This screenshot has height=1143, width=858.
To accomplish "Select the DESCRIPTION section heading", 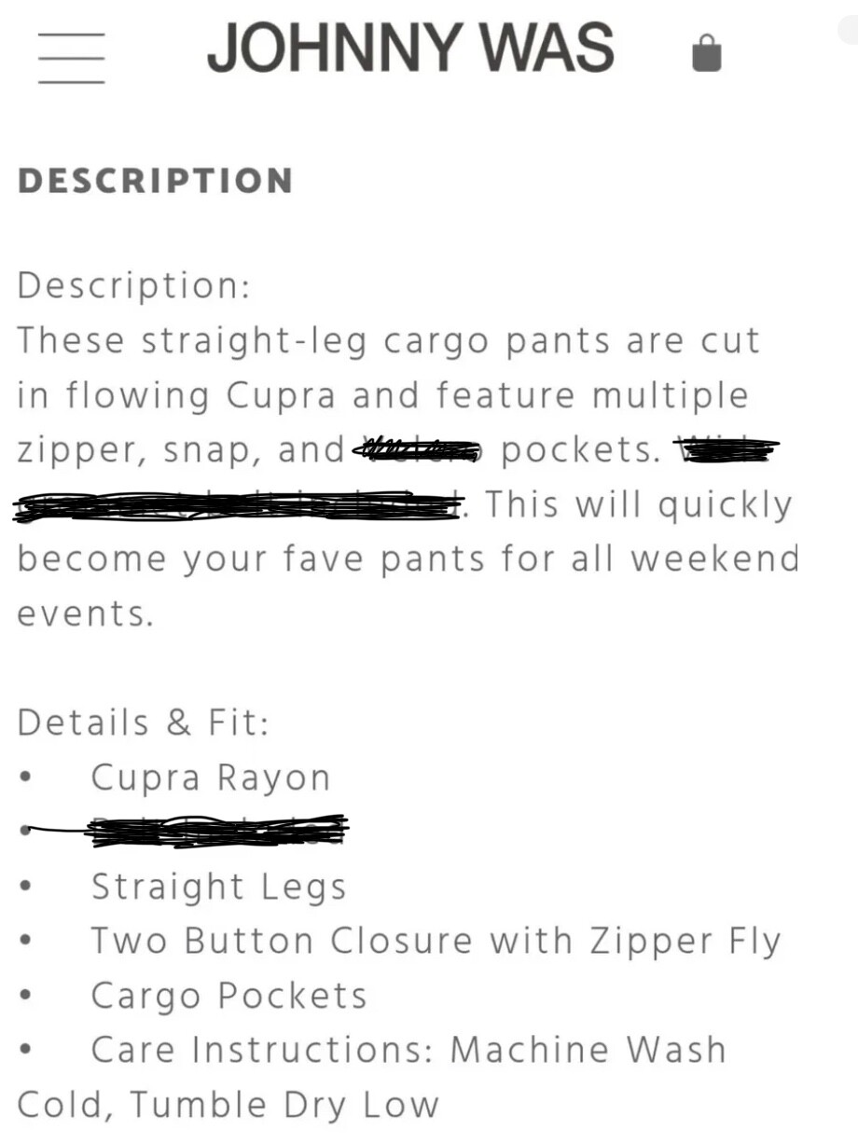I will 155,181.
